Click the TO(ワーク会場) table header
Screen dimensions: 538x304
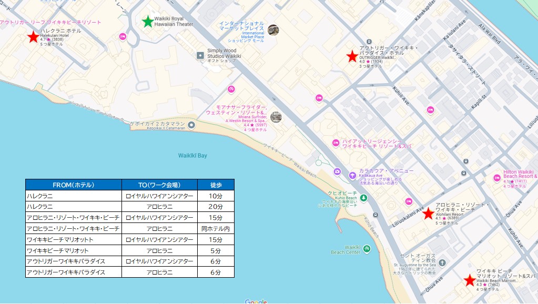tap(159, 185)
